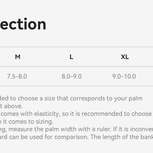Select the 9.0-10.0 measurement cell

pos(124,76)
